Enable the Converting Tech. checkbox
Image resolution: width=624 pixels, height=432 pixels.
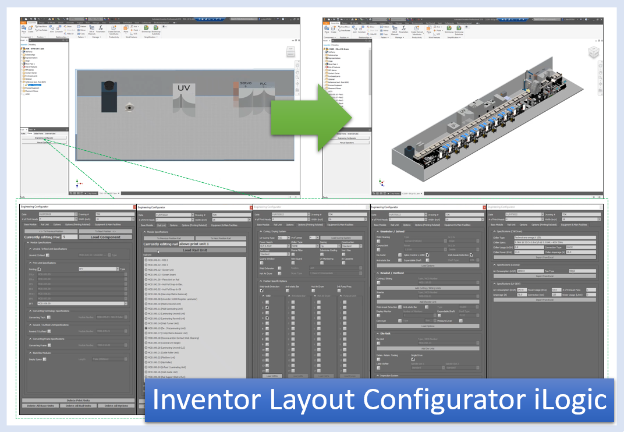[x=48, y=317]
